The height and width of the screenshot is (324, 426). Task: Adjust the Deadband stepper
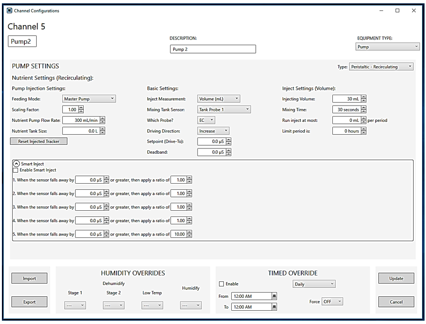pyautogui.click(x=228, y=152)
